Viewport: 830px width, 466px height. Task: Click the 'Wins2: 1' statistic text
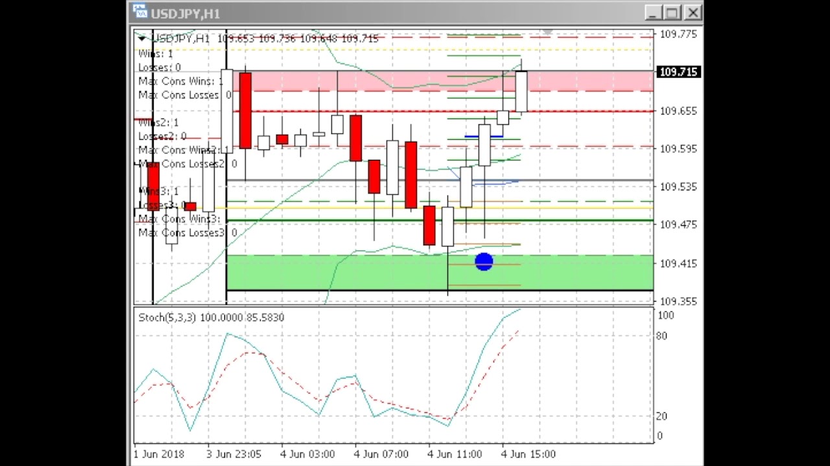tap(158, 122)
